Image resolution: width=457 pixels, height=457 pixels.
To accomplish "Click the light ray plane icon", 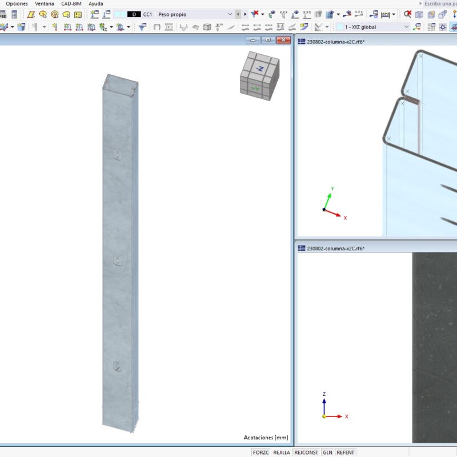I will pos(304,27).
